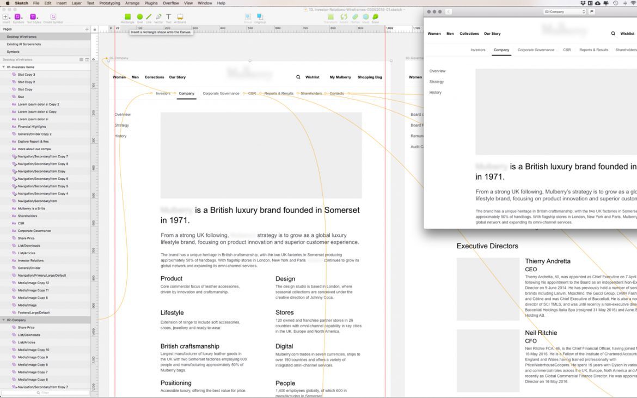Viewport: 637px width, 398px height.
Task: Click the Transform toolbar icon
Action: [x=330, y=17]
